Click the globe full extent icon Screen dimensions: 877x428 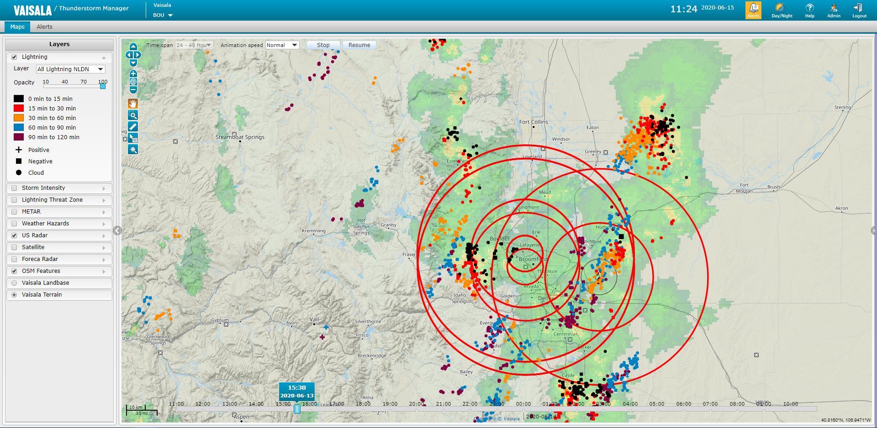tap(132, 82)
